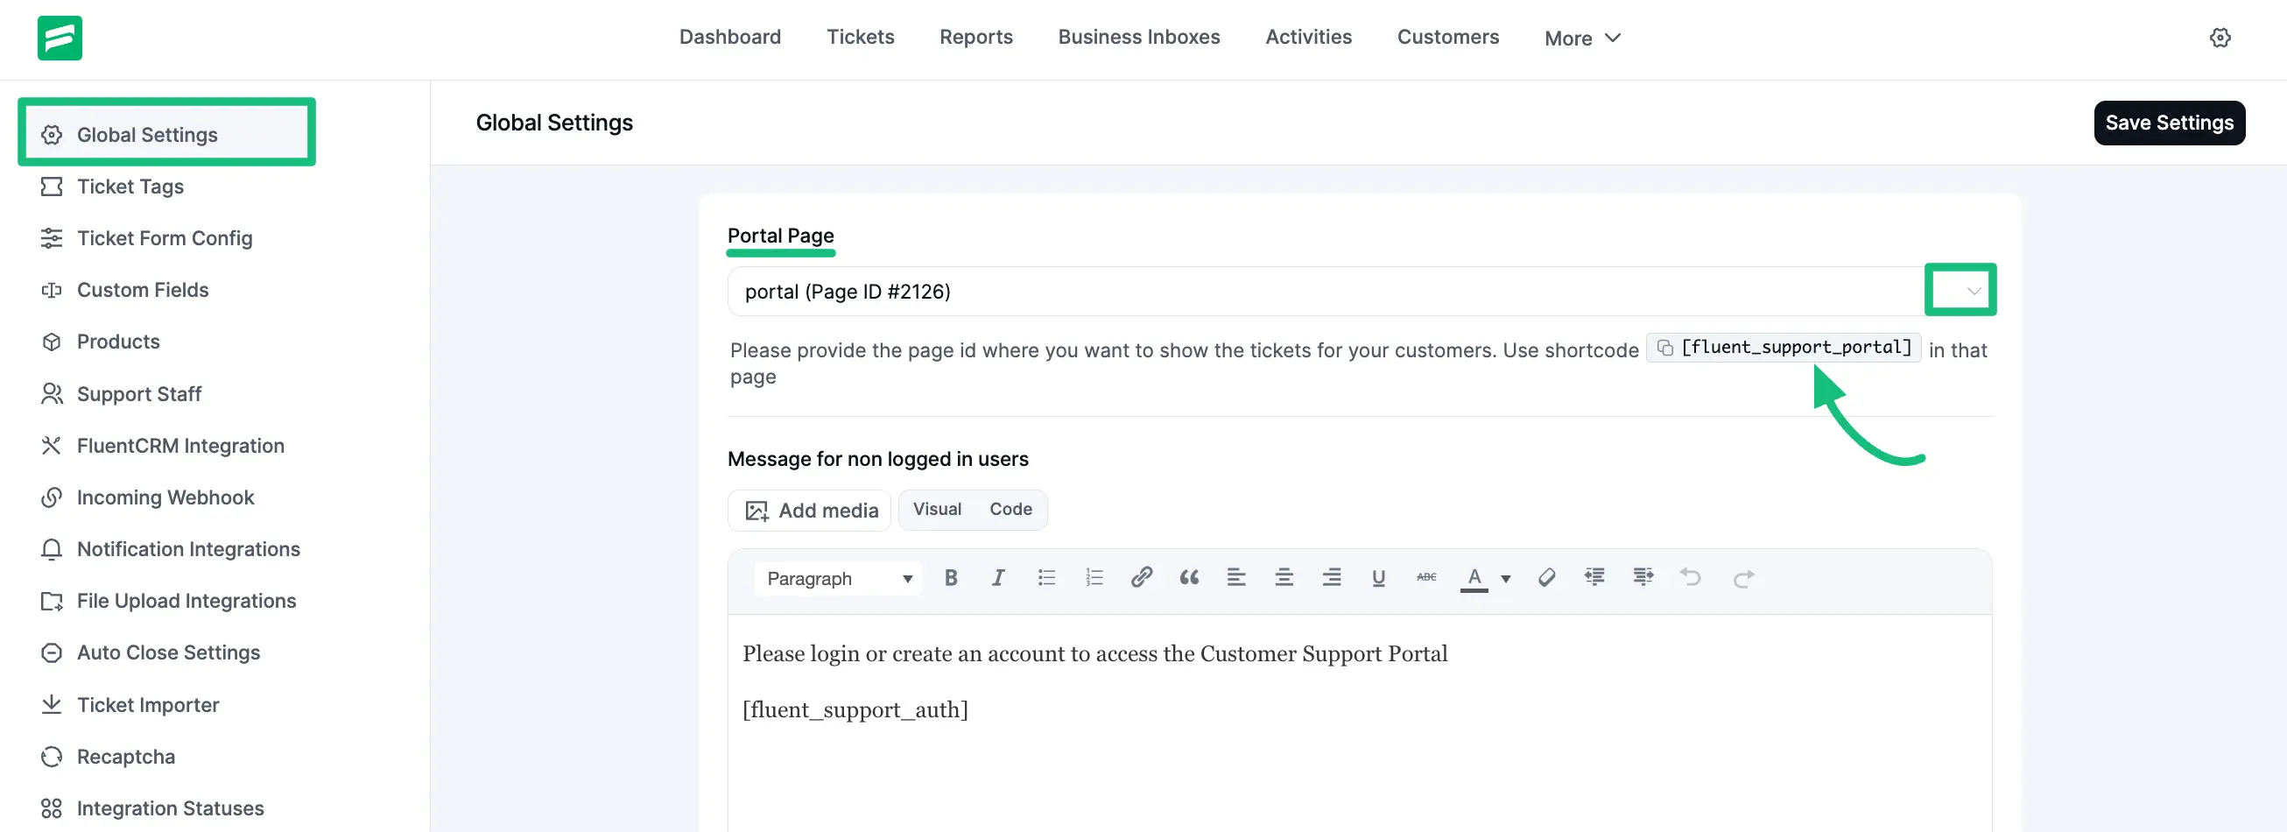Add a blockquote to the message
The width and height of the screenshot is (2287, 832).
click(1189, 577)
